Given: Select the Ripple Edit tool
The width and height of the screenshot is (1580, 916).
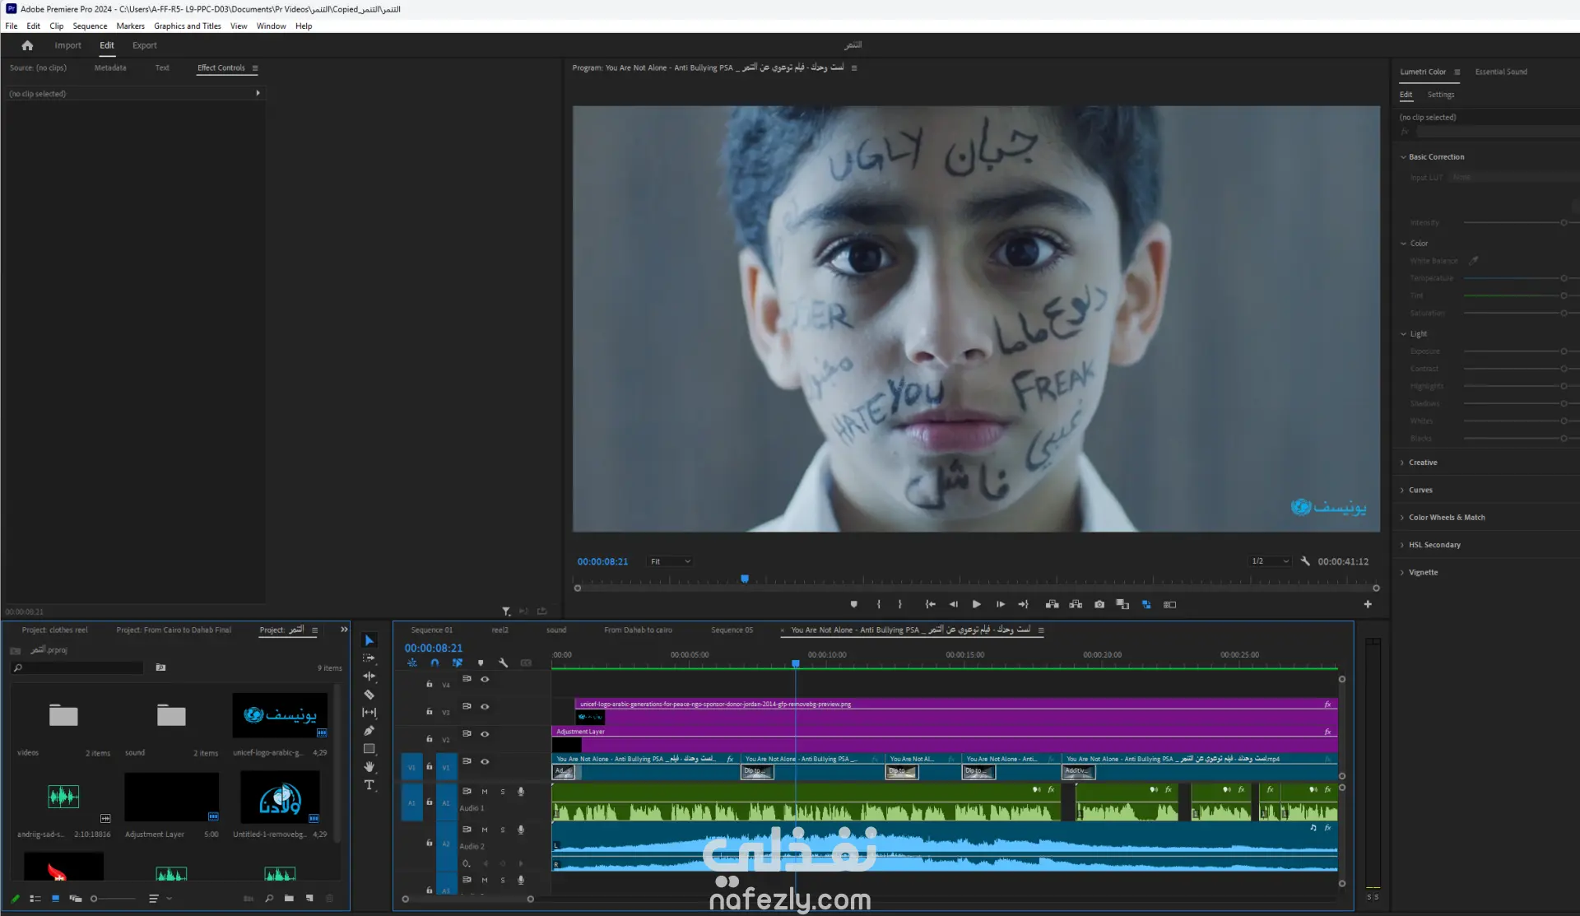Looking at the screenshot, I should coord(369,677).
